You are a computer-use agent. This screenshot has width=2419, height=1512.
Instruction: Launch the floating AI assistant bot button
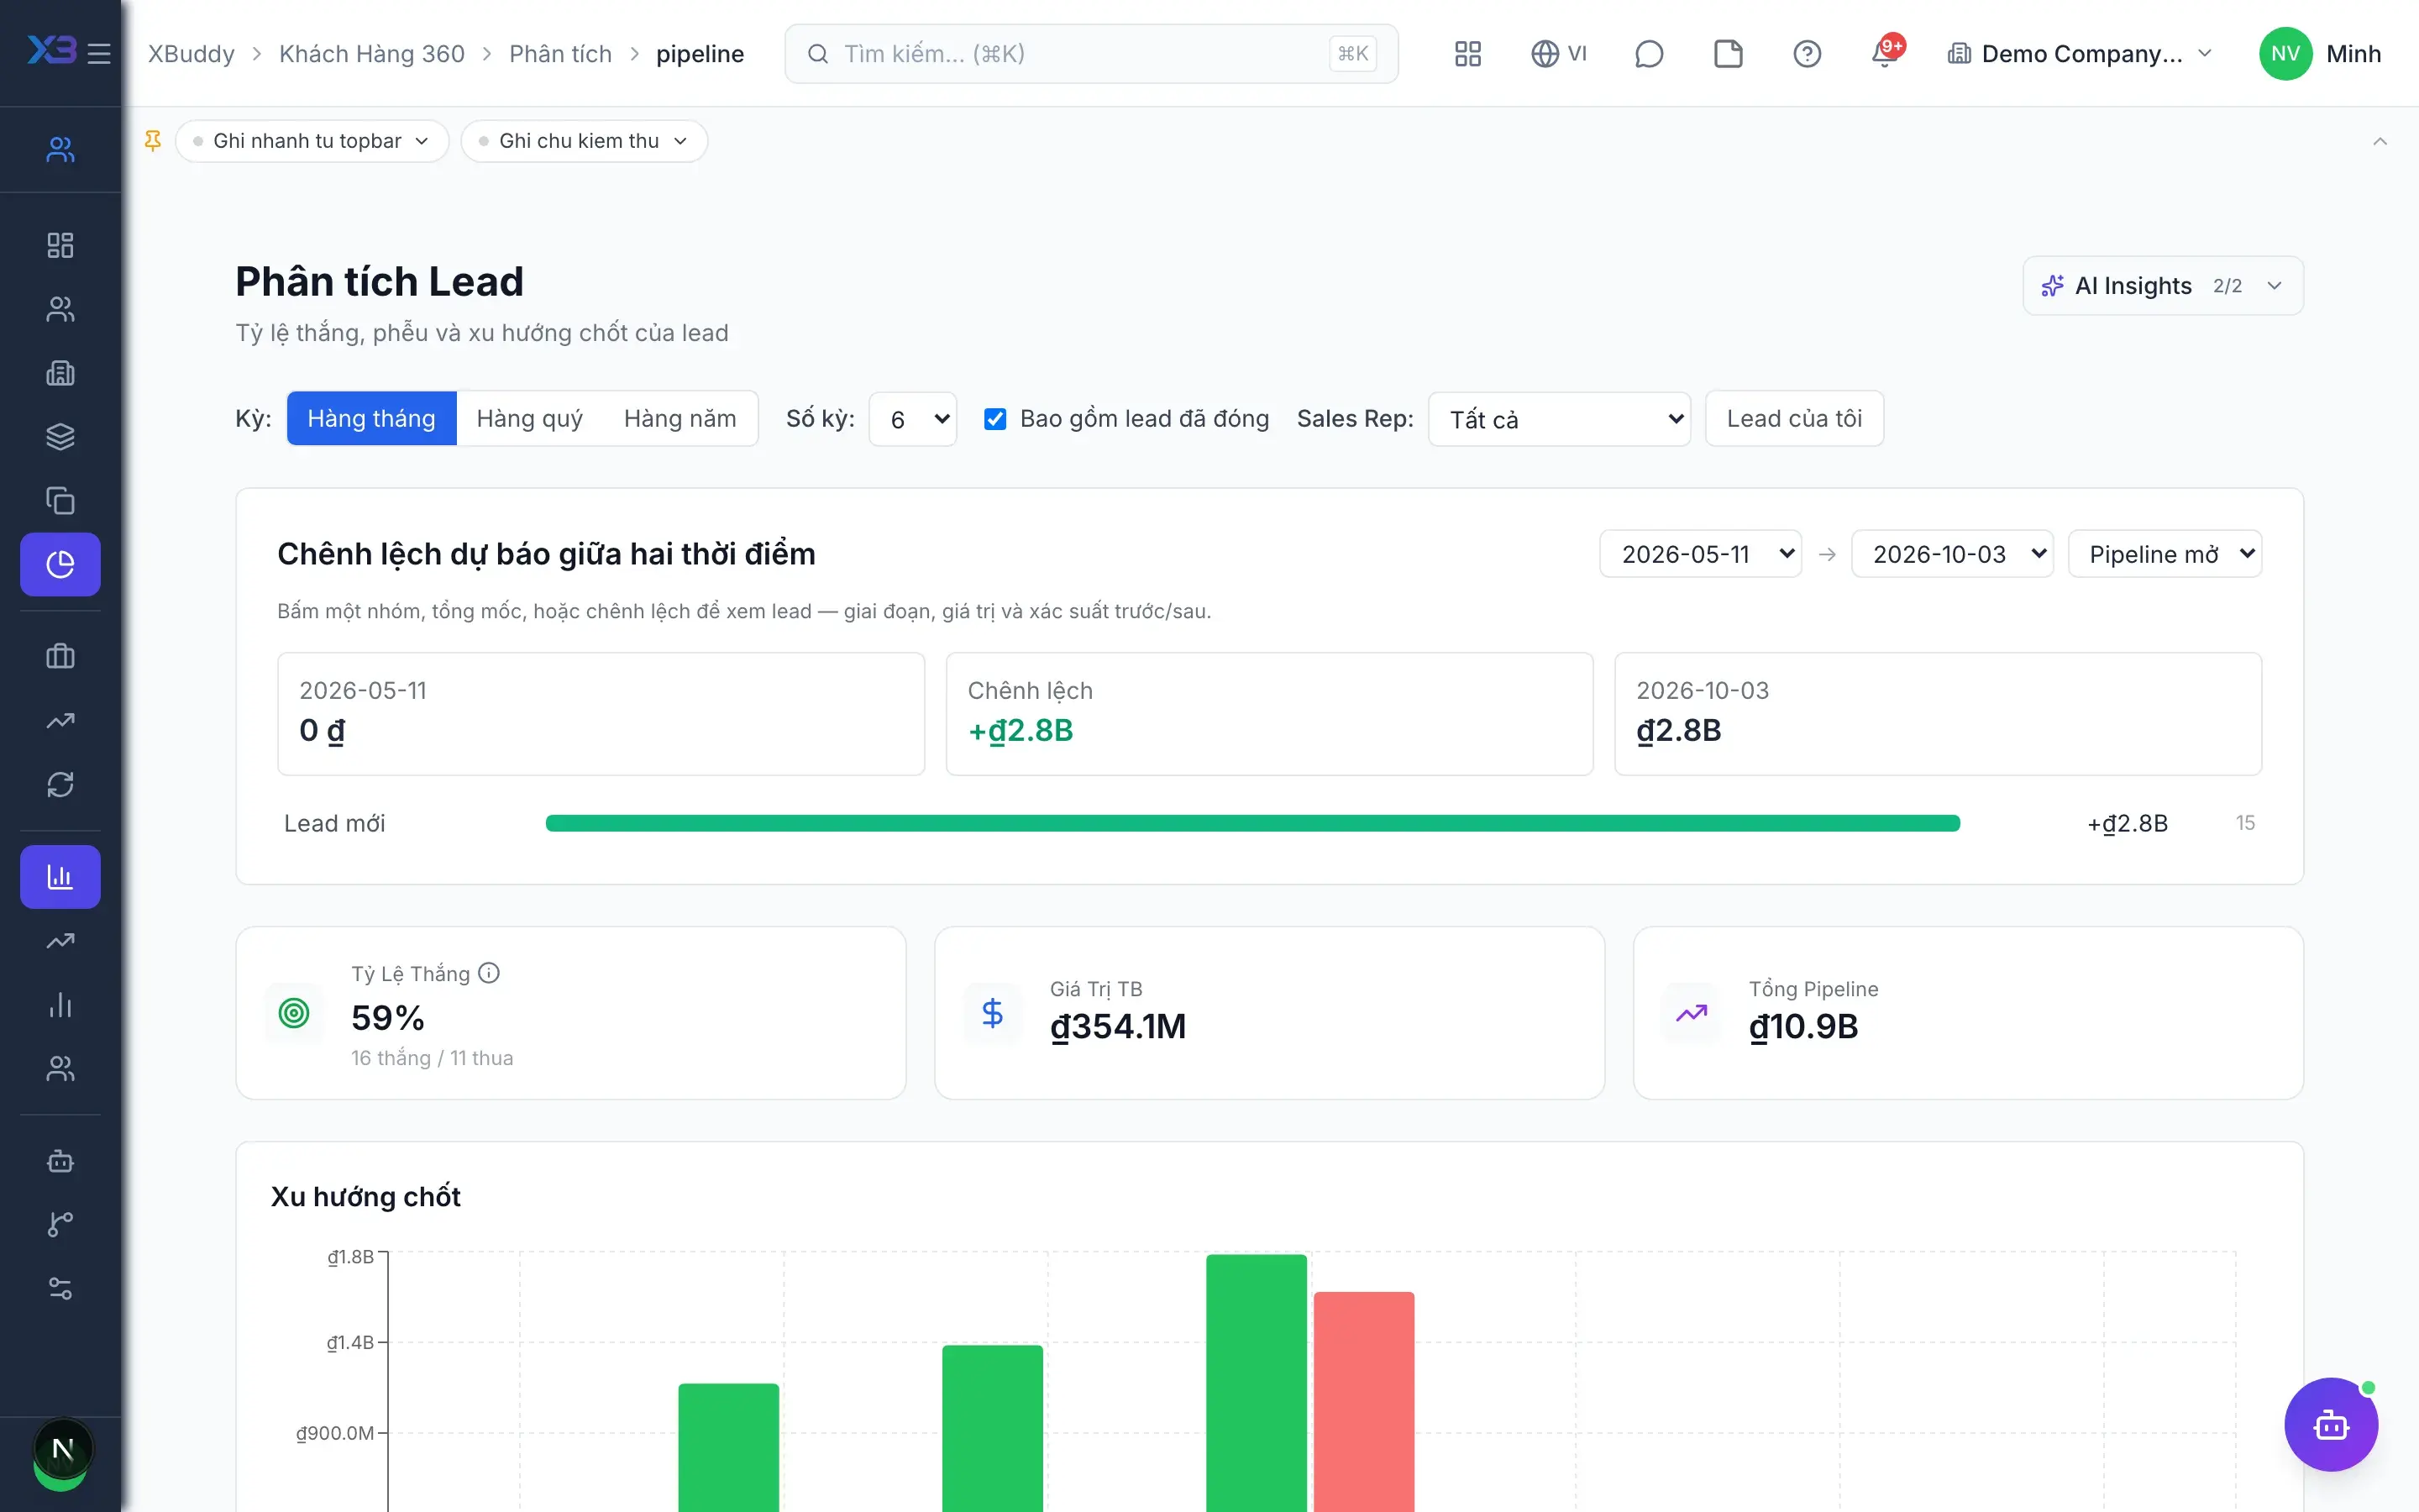[2331, 1424]
